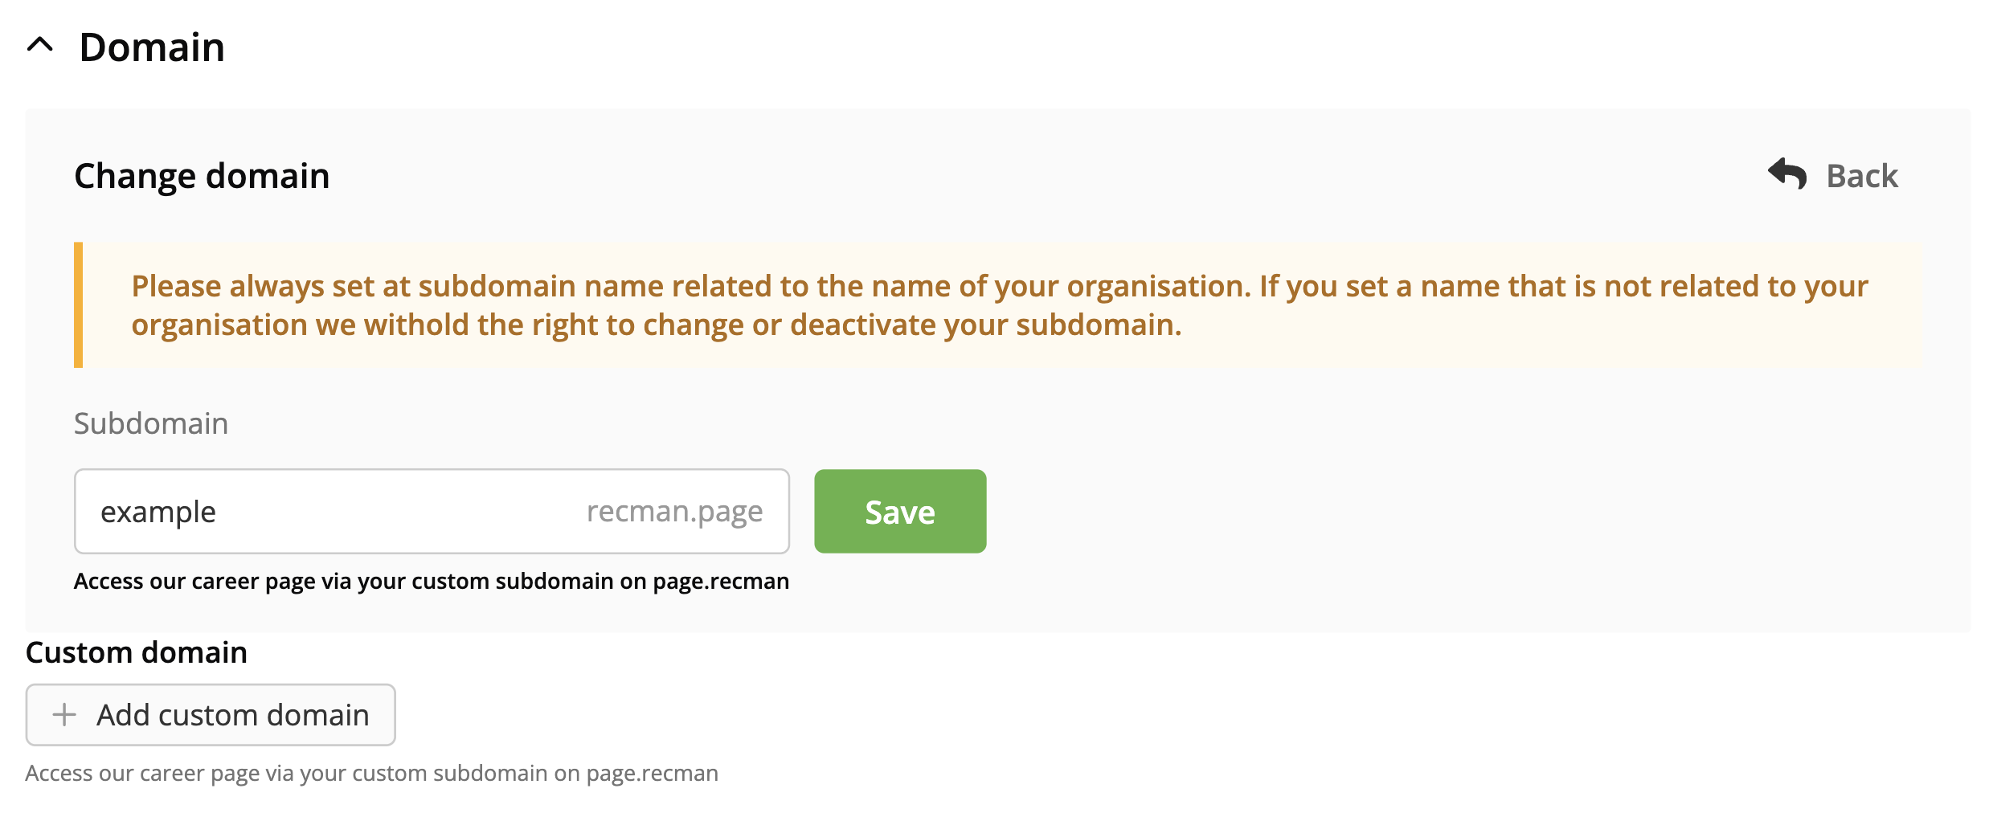This screenshot has width=1993, height=813.
Task: Click the bold help text under the Subdomain field
Action: click(x=431, y=581)
